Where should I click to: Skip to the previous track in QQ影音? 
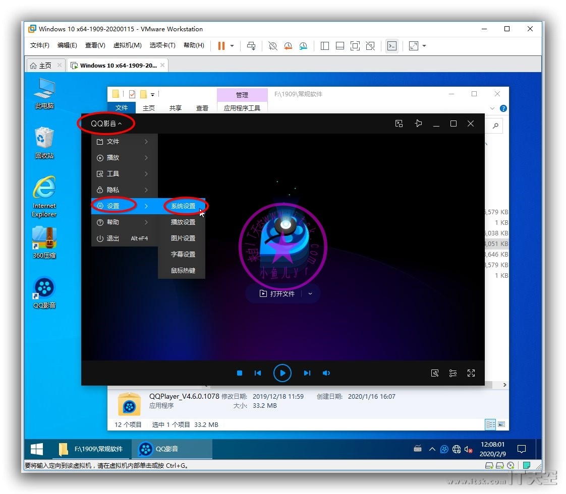258,373
